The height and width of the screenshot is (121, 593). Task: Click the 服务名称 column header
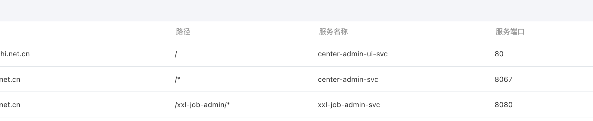333,32
